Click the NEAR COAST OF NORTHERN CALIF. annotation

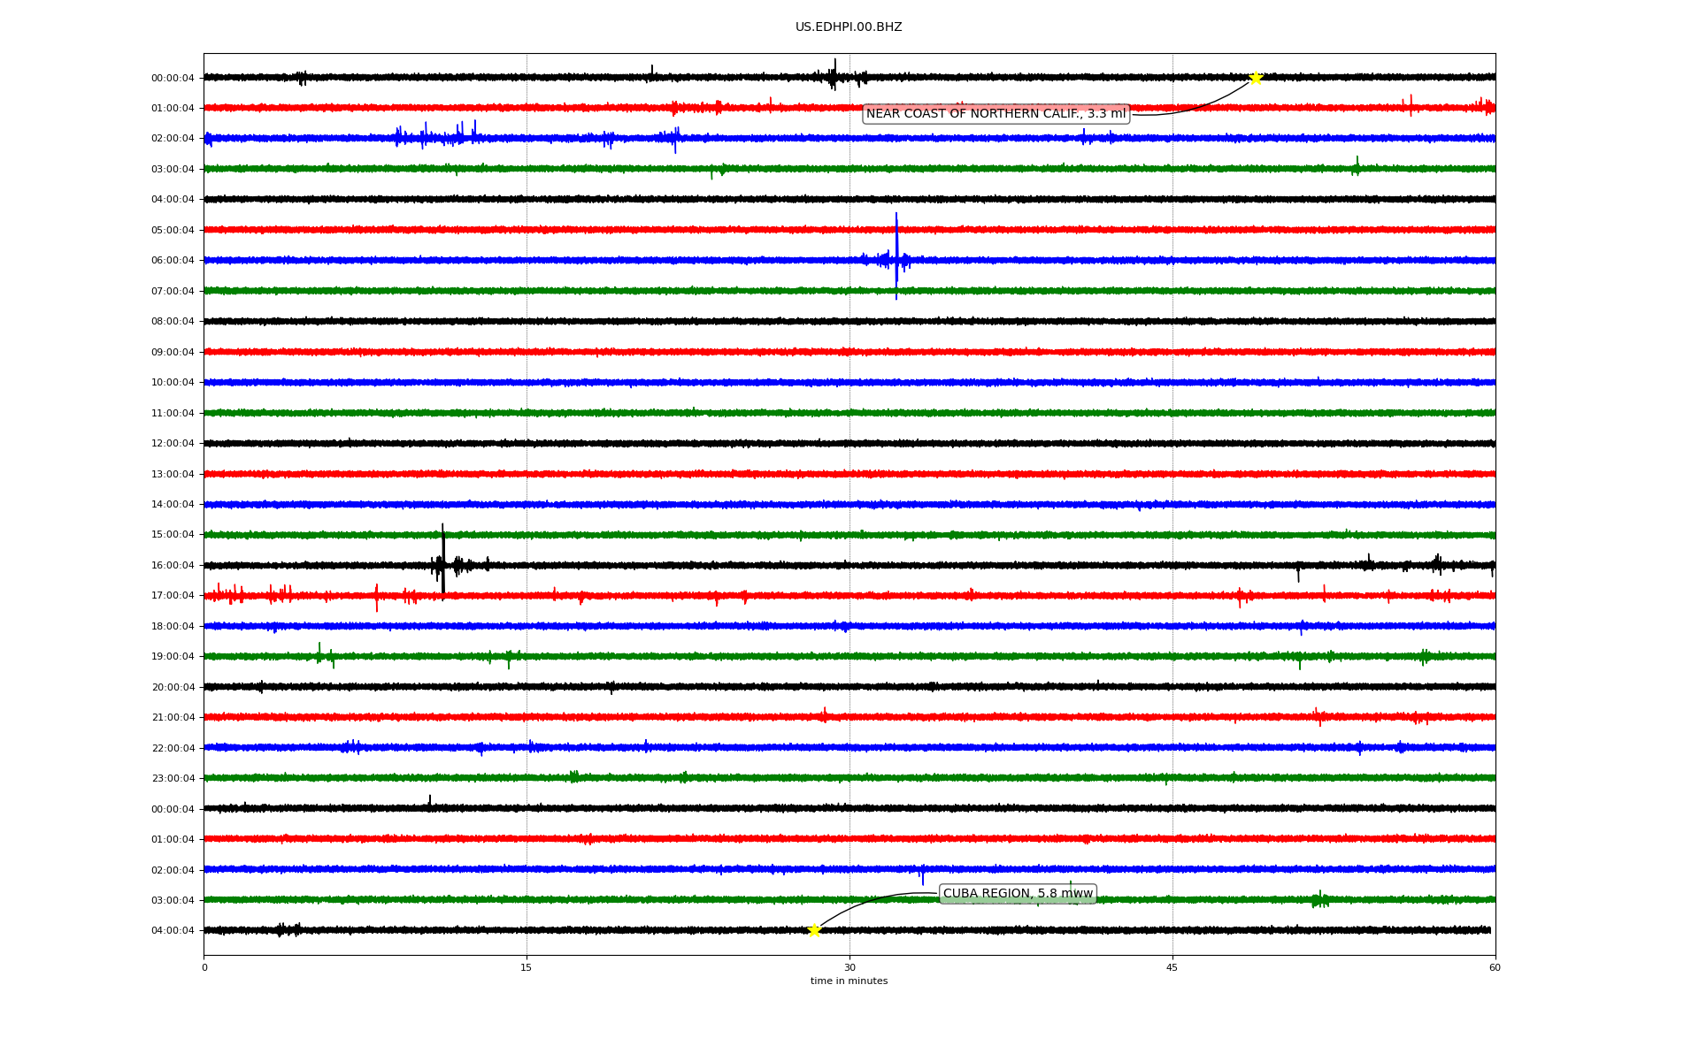(x=996, y=114)
